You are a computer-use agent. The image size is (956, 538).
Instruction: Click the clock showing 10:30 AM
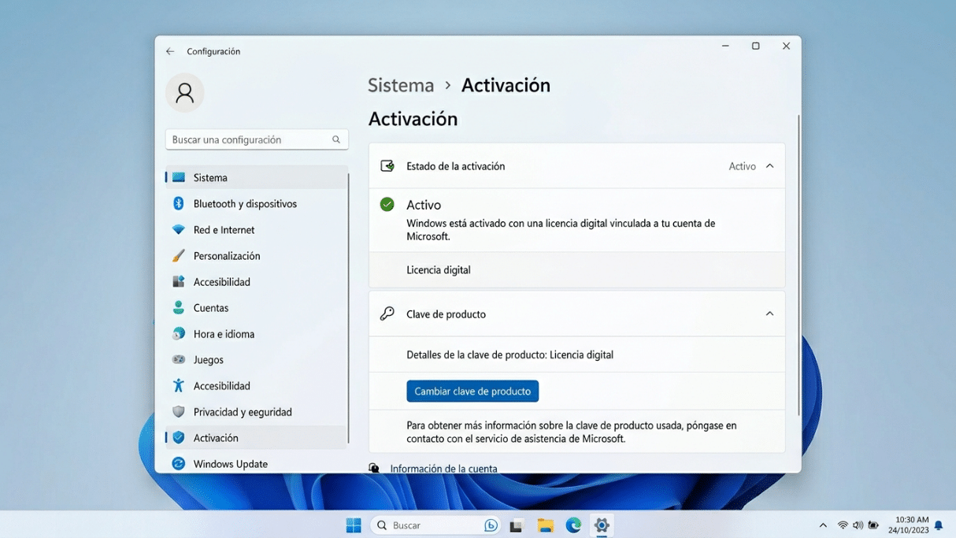pos(912,520)
